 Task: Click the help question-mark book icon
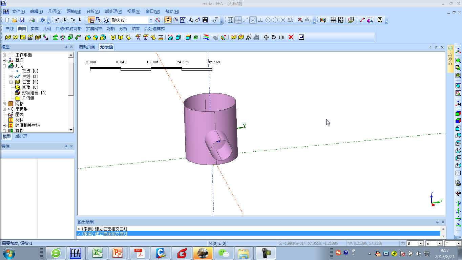(x=380, y=20)
